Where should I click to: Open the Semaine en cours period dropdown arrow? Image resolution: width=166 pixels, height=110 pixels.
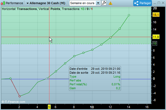point(98,3)
